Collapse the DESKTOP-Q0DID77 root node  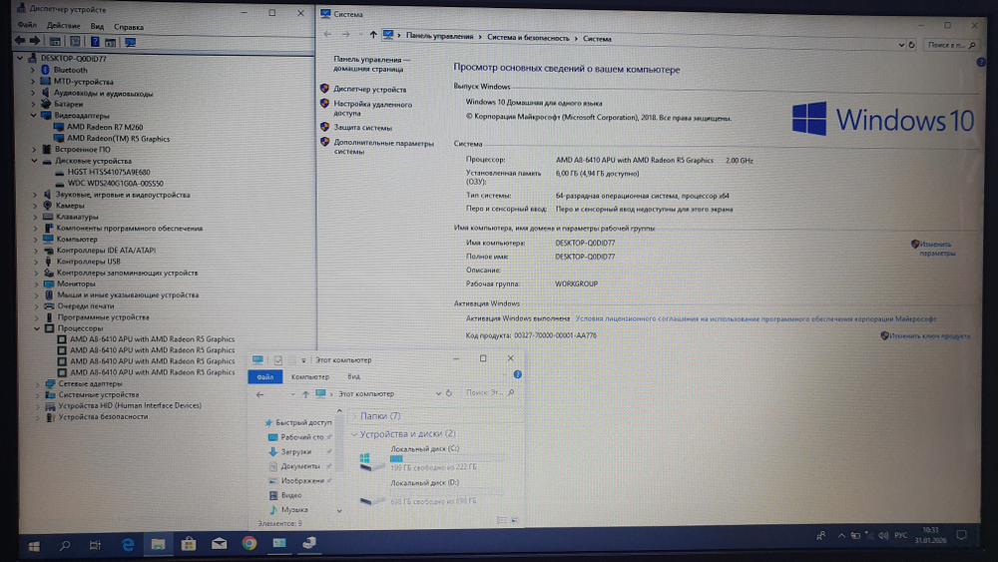[20, 58]
